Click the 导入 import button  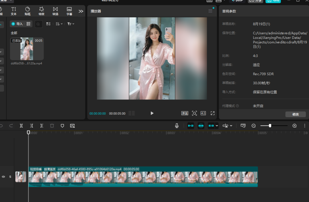pyautogui.click(x=17, y=24)
